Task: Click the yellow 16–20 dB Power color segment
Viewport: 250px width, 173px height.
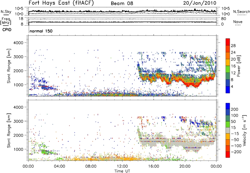Action: click(228, 62)
